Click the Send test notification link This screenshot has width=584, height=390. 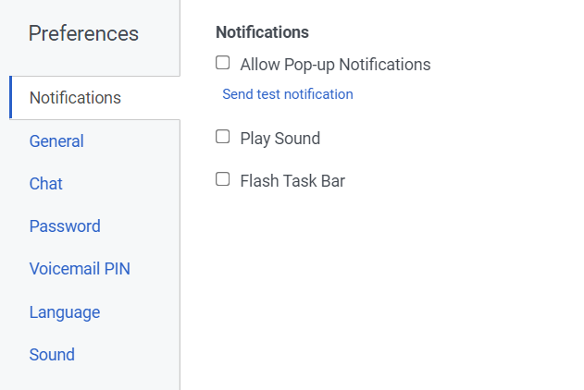pyautogui.click(x=287, y=94)
